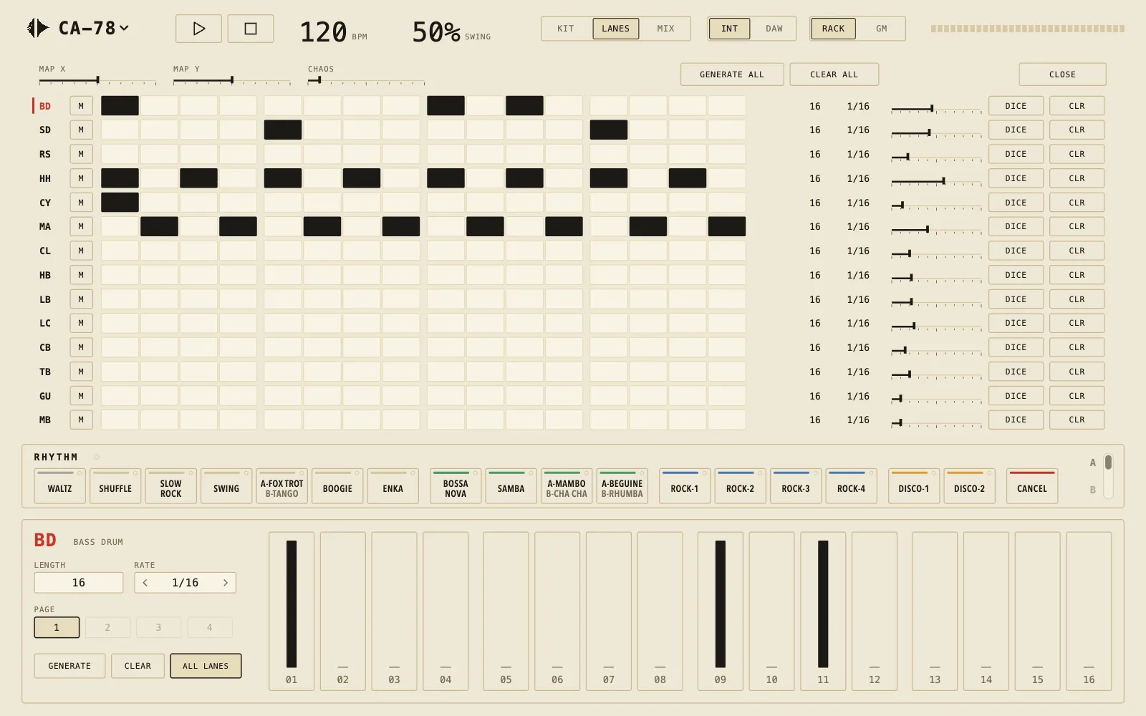The width and height of the screenshot is (1146, 716).
Task: Click Clear All button
Action: [x=834, y=74]
